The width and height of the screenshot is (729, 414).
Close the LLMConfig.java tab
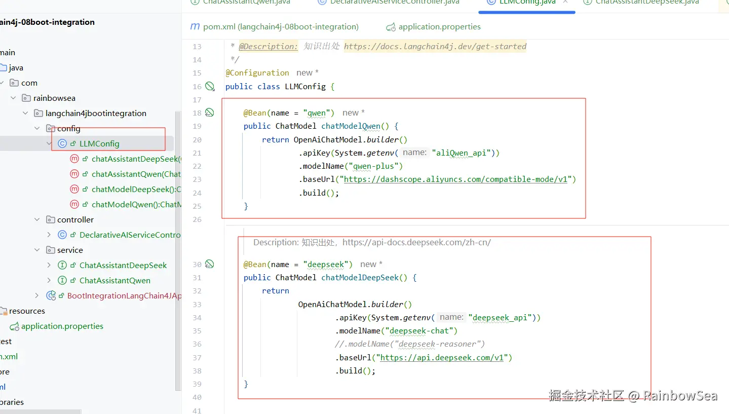coord(565,2)
